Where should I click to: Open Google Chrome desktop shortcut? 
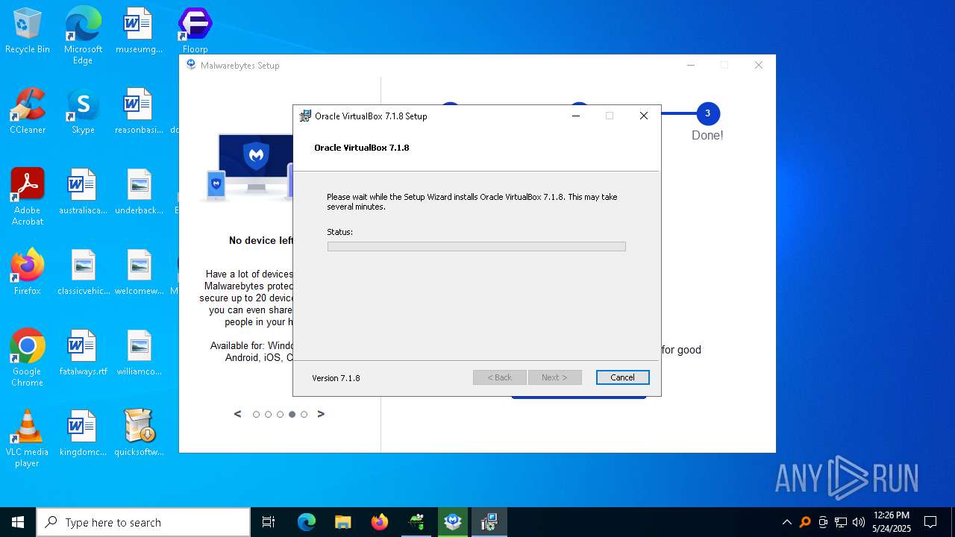click(x=28, y=357)
